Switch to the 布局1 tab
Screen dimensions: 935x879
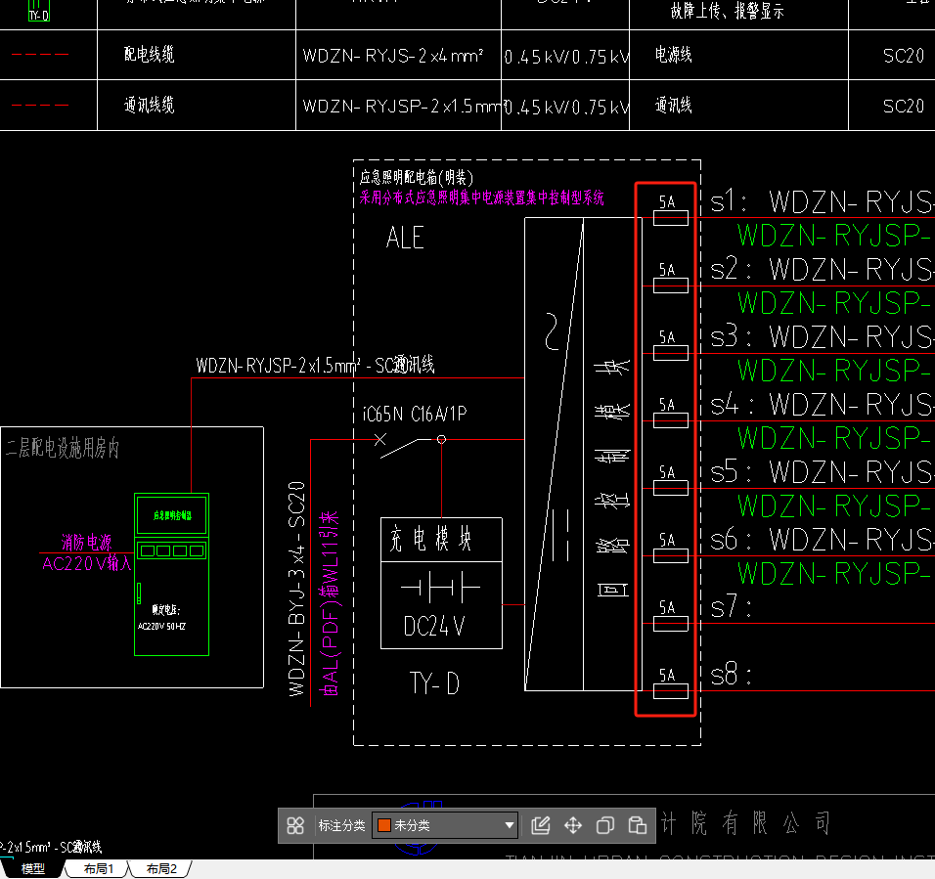point(99,869)
